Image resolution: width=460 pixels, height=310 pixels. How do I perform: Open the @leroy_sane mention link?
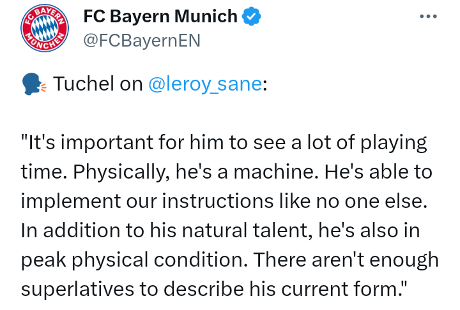coord(204,85)
